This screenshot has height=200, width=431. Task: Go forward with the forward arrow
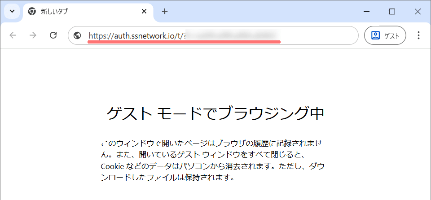[33, 35]
